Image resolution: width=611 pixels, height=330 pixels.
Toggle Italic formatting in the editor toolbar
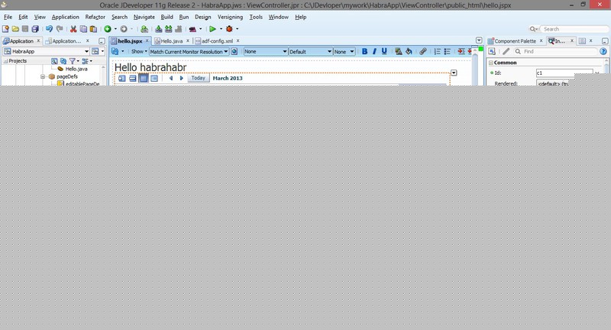pyautogui.click(x=374, y=51)
